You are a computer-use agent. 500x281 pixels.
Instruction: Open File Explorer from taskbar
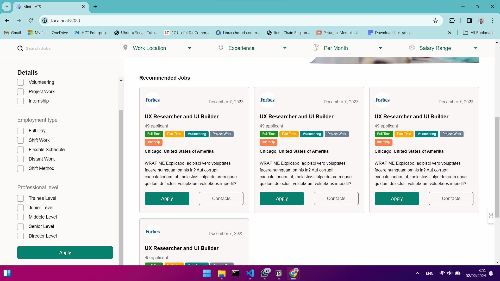click(221, 273)
